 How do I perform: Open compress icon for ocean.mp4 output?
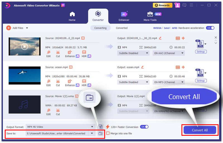click(x=178, y=67)
